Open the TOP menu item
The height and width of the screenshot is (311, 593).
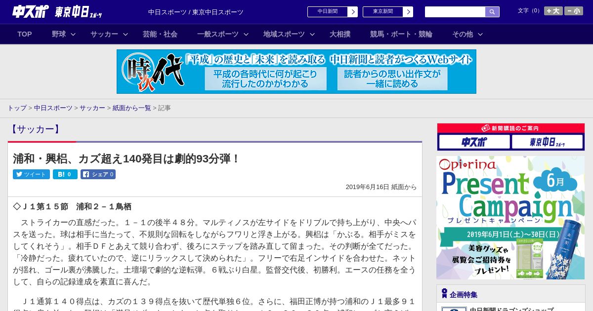pyautogui.click(x=25, y=34)
